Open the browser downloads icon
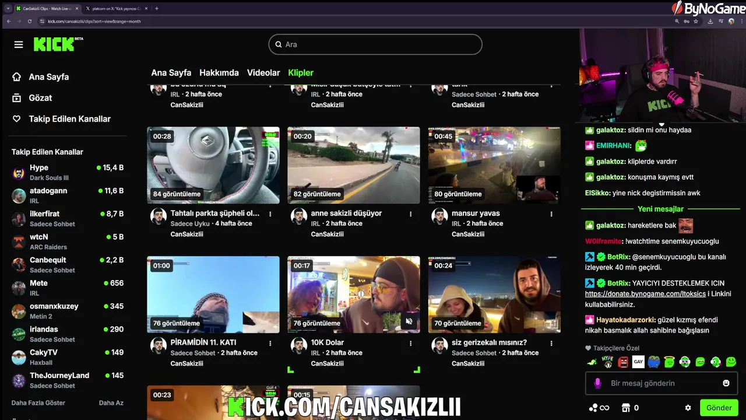The height and width of the screenshot is (420, 746). coord(710,21)
